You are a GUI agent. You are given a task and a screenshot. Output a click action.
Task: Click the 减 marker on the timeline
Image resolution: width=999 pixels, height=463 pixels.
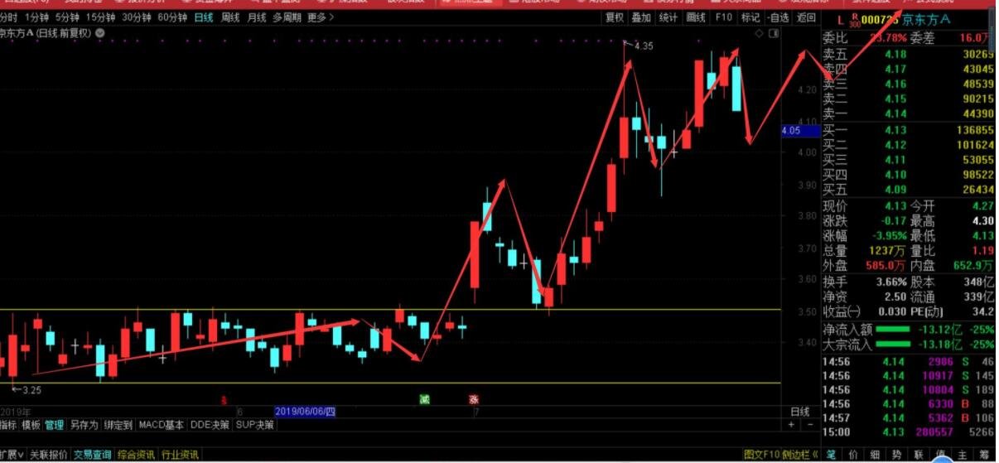coord(425,399)
